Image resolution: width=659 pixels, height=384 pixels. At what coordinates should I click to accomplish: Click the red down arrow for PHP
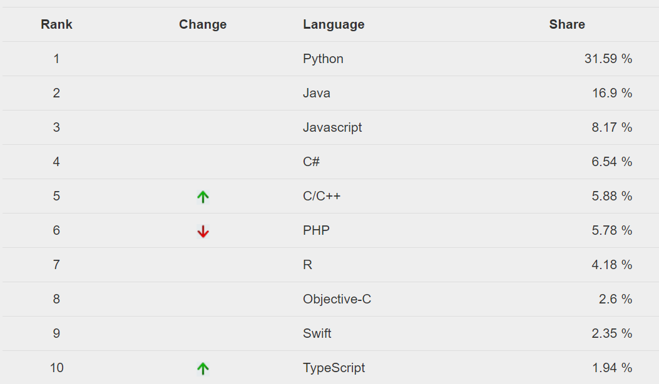click(x=203, y=231)
